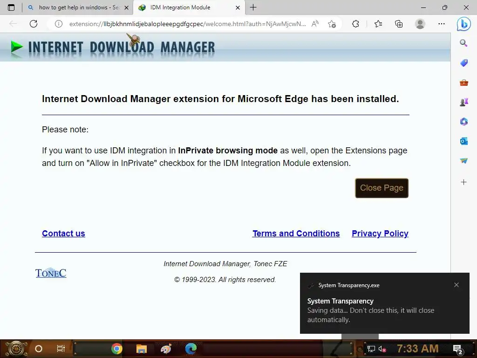Screen dimensions: 477x358
Task: Launch Google Chrome from the taskbar
Action: (117, 349)
